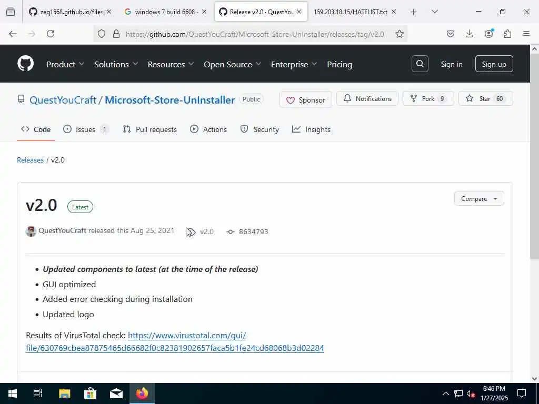539x404 pixels.
Task: Expand Resources dropdown
Action: click(x=171, y=64)
